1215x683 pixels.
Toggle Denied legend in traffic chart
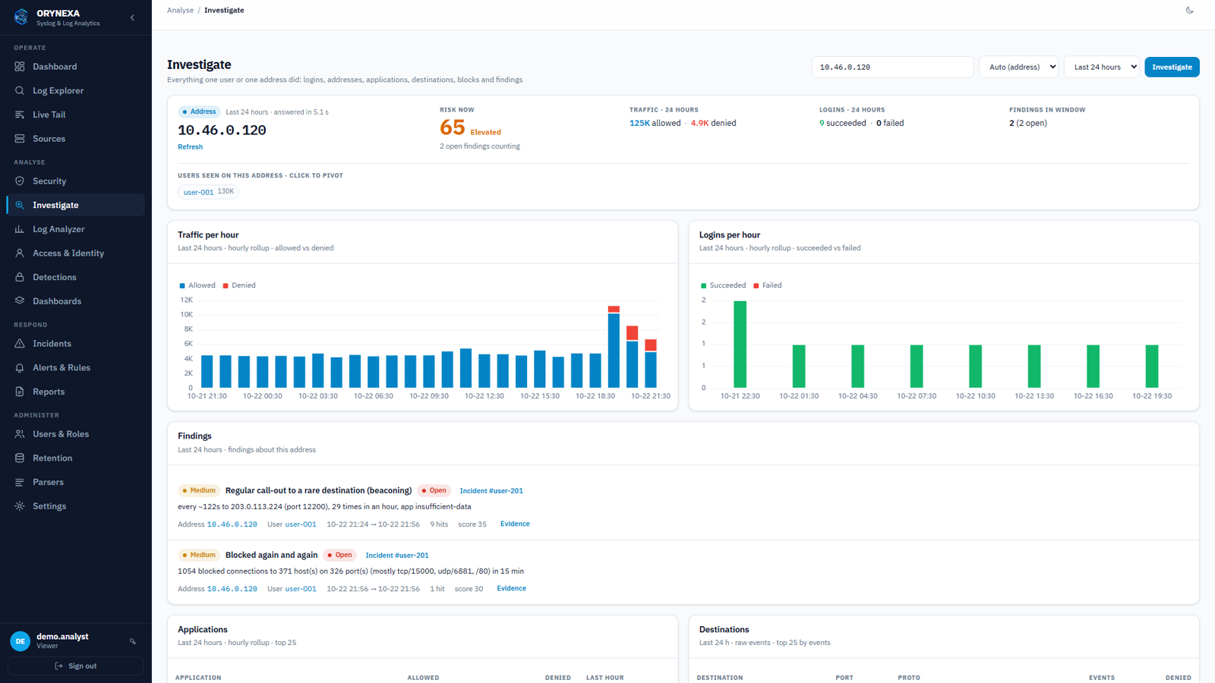pyautogui.click(x=239, y=285)
